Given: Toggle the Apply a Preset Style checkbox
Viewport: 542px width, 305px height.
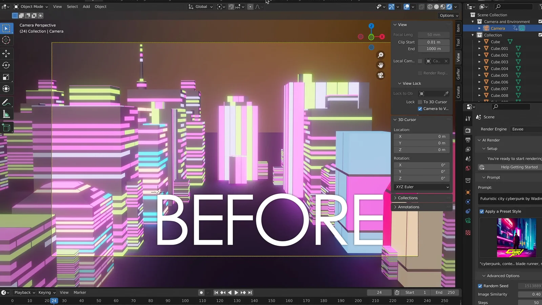Looking at the screenshot, I should point(482,211).
